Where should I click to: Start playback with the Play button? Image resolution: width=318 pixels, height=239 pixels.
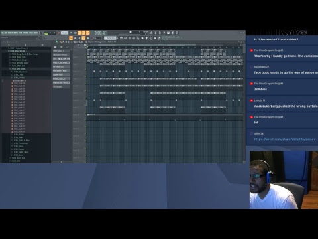click(50, 33)
